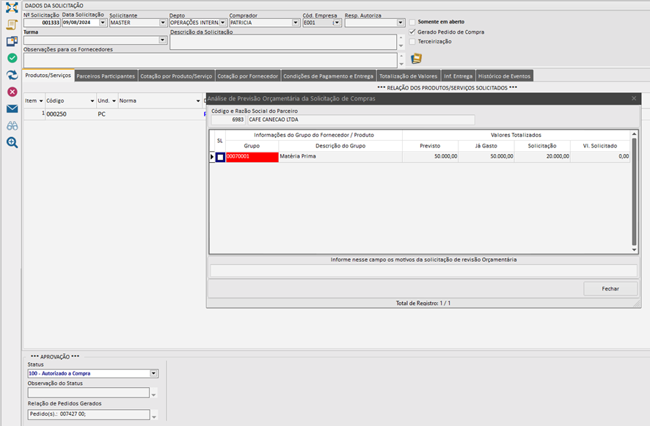Open the Status 100 - Autorizado a Compra dropdown
650x426 pixels.
[153, 373]
